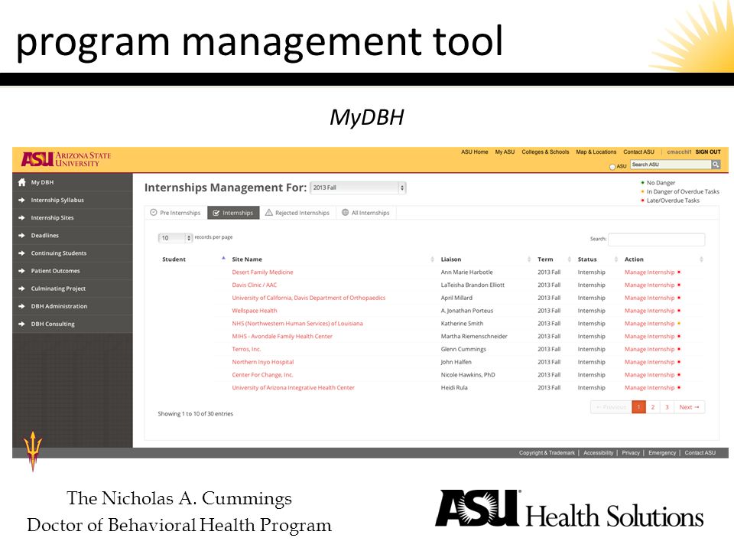Viewport: 734px width, 551px height.
Task: Click sort arrows of Site Name column
Action: coord(432,259)
